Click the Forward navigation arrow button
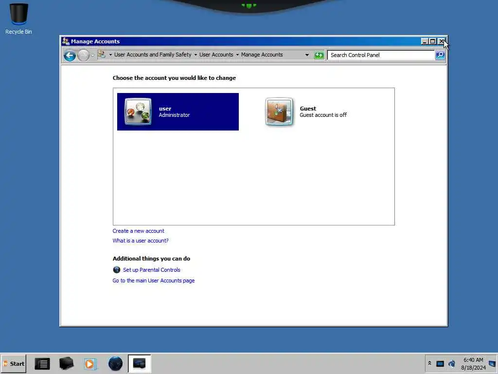498x374 pixels. click(83, 56)
